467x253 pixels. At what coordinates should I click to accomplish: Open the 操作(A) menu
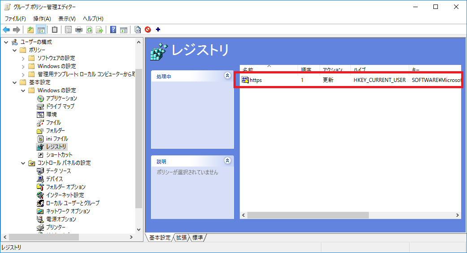pos(42,18)
